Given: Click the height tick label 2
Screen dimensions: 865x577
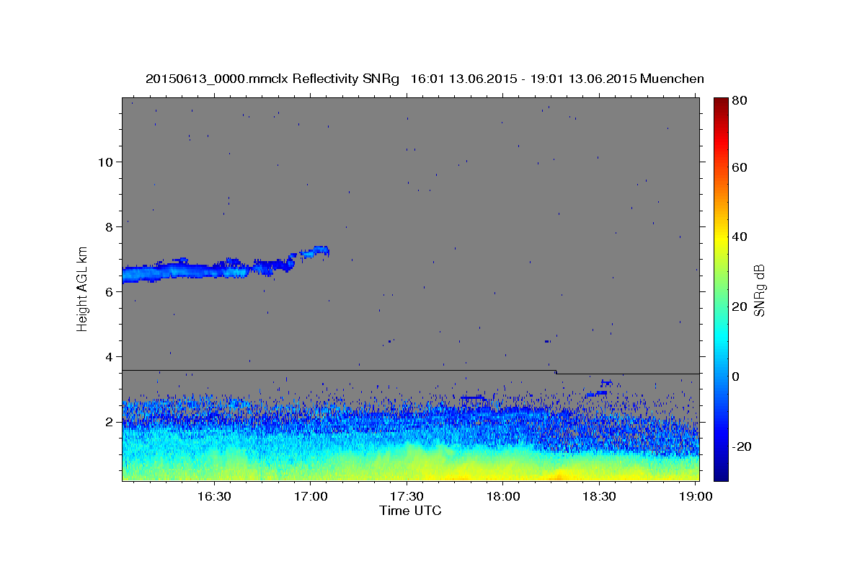Looking at the screenshot, I should click(109, 421).
